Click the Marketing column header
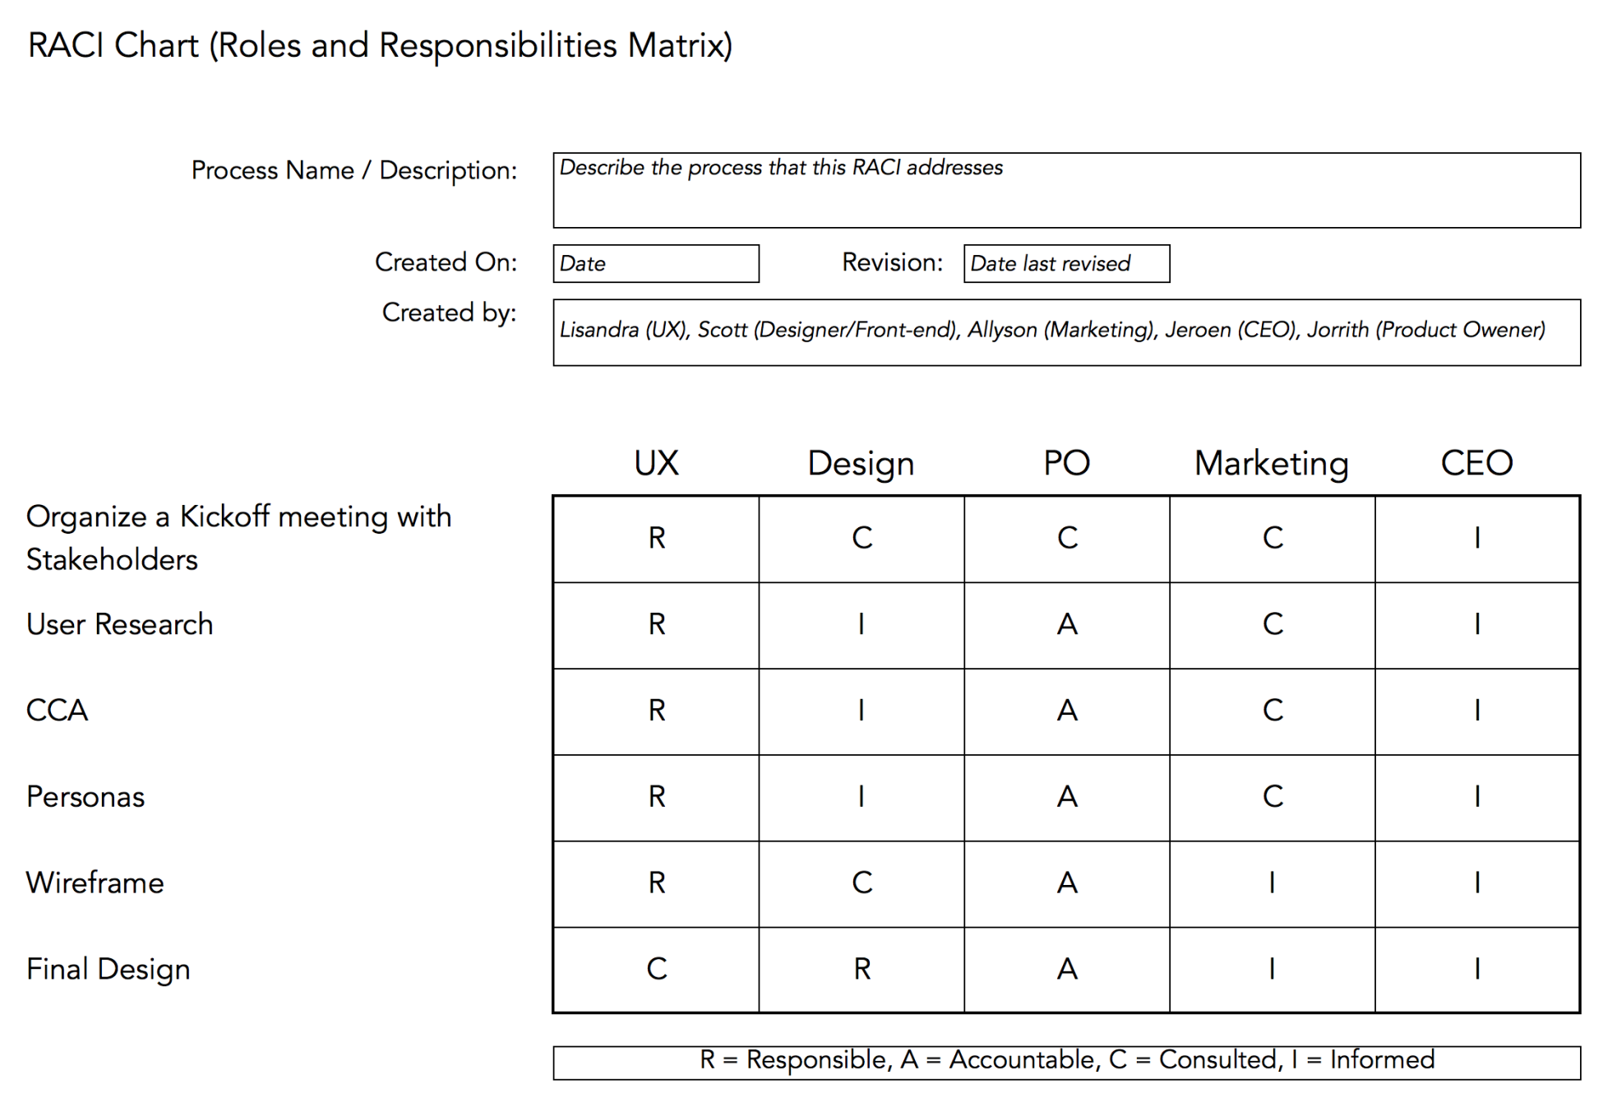 pyautogui.click(x=1271, y=463)
